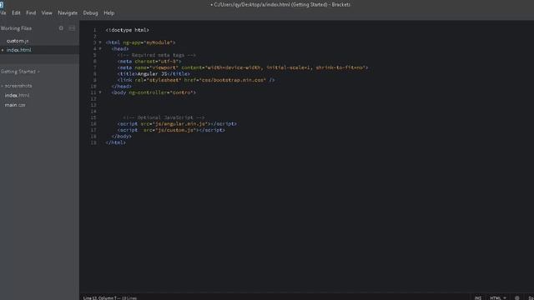Click the Required meta tags comment
Screen dimensions: 534x300
(157, 55)
